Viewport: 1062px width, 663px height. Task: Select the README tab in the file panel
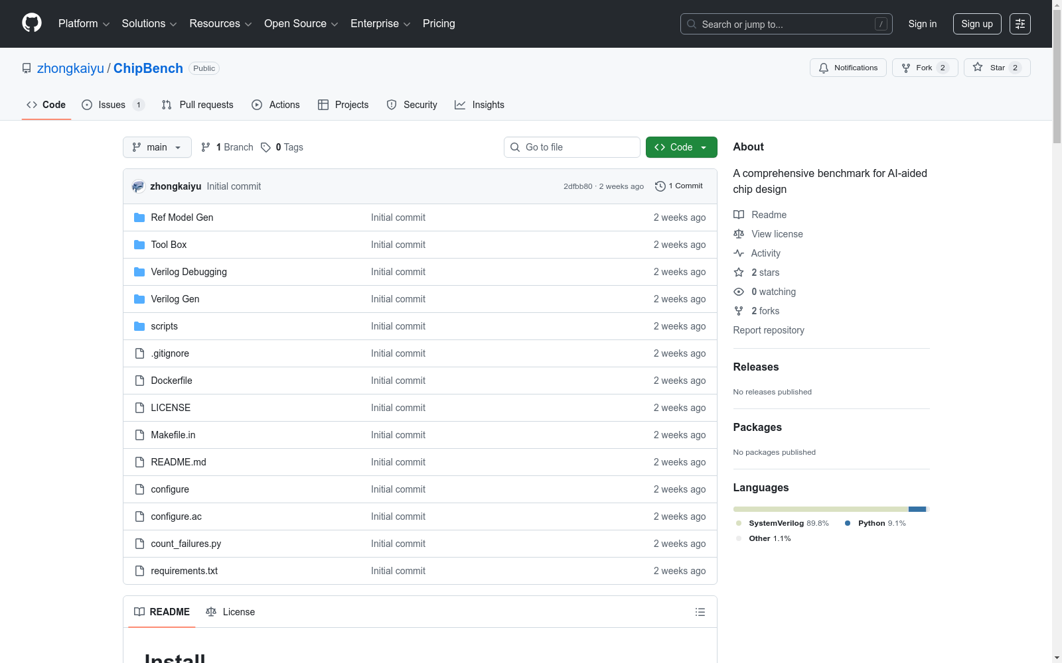(162, 612)
